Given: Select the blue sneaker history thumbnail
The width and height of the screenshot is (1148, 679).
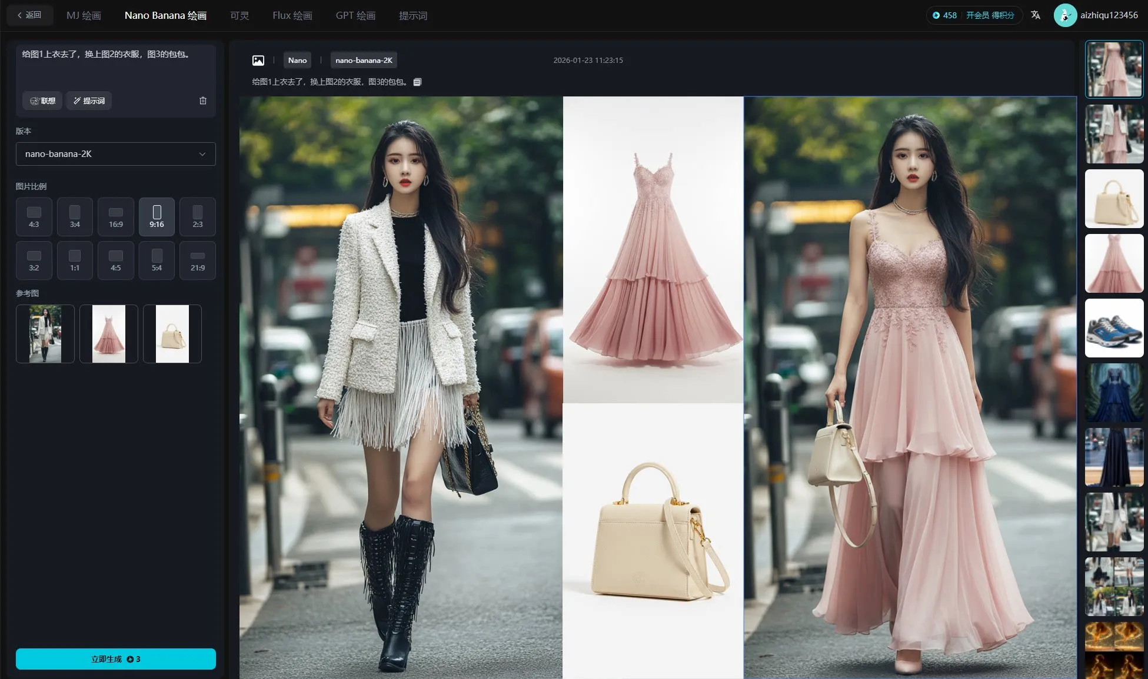Looking at the screenshot, I should coord(1114,328).
